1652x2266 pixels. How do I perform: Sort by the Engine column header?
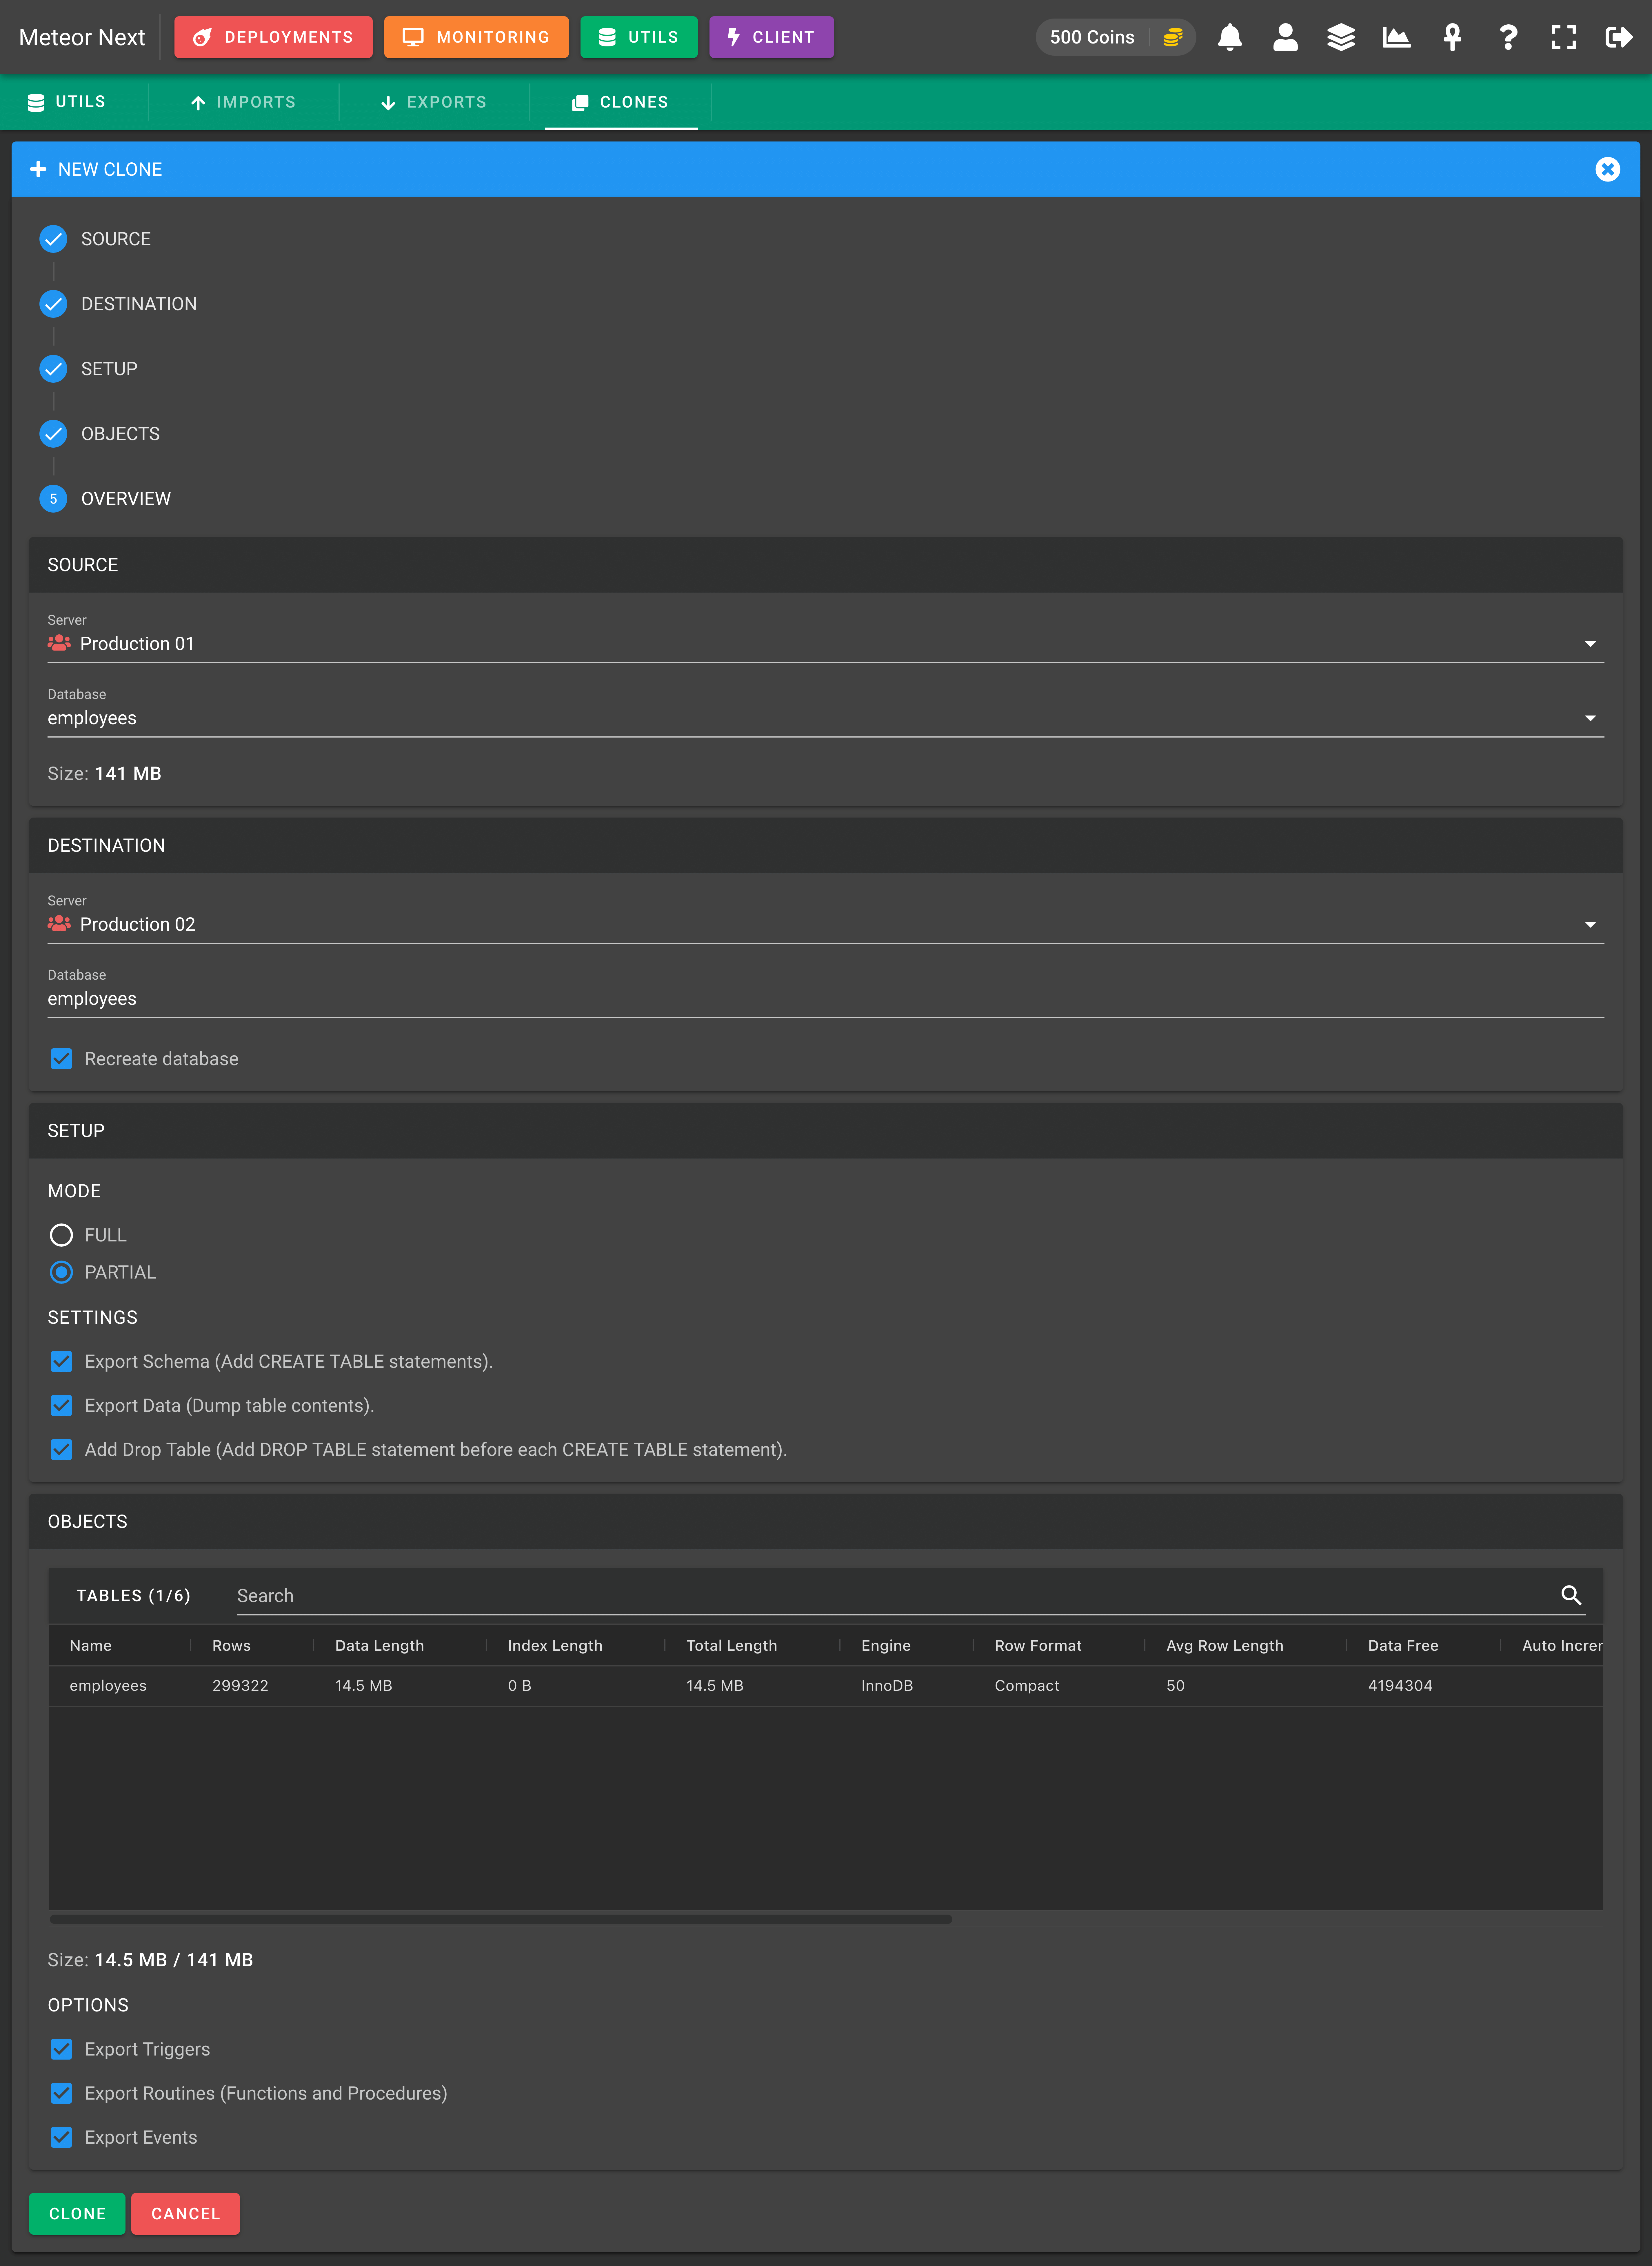(x=886, y=1646)
